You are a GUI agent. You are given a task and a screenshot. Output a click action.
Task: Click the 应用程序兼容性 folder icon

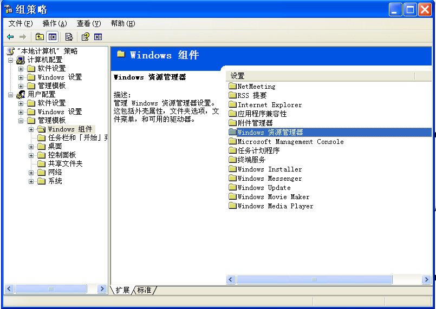pyautogui.click(x=232, y=114)
